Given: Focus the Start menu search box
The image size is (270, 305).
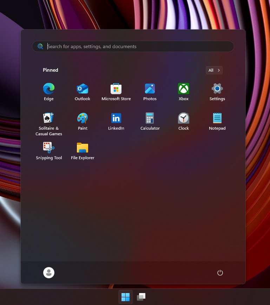Looking at the screenshot, I should (x=133, y=46).
